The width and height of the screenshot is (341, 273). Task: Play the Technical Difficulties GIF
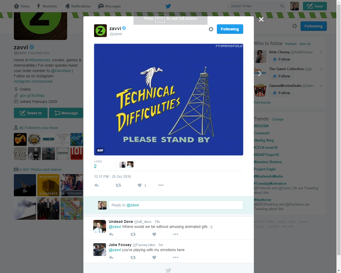169,99
